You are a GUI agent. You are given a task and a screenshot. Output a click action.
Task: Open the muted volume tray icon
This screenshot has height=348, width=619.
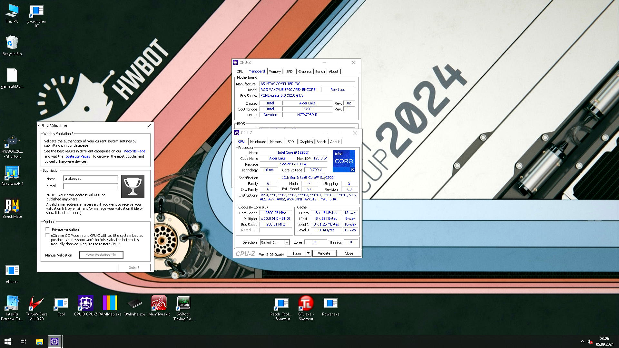(x=590, y=342)
